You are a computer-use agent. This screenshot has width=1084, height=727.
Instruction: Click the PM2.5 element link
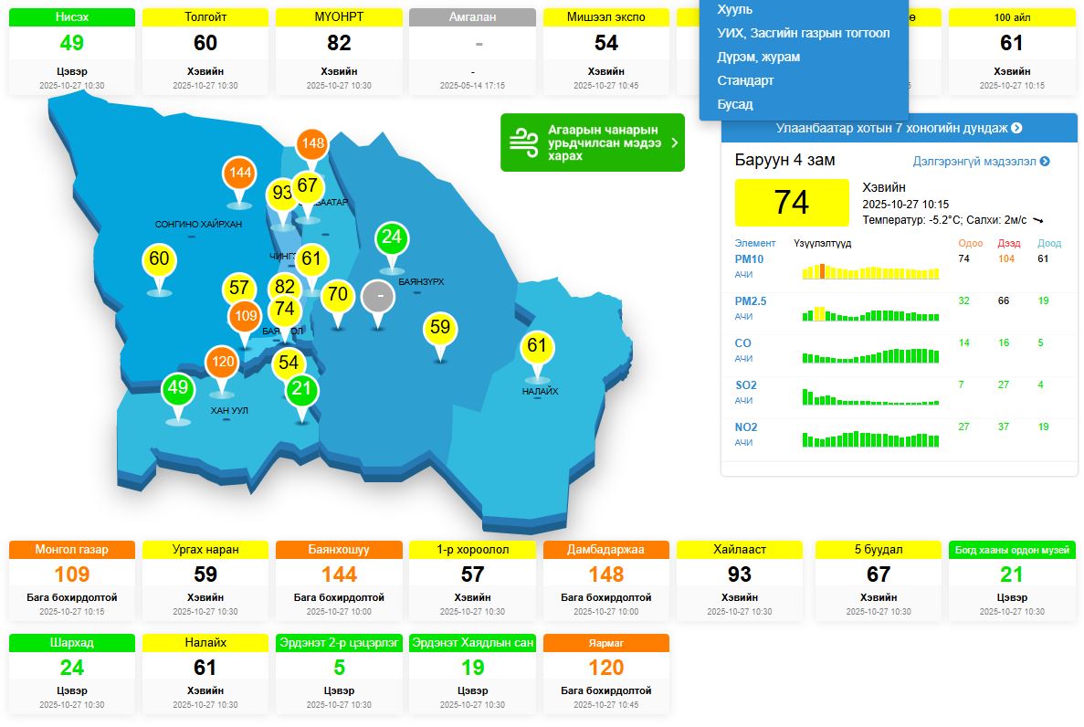(x=750, y=300)
